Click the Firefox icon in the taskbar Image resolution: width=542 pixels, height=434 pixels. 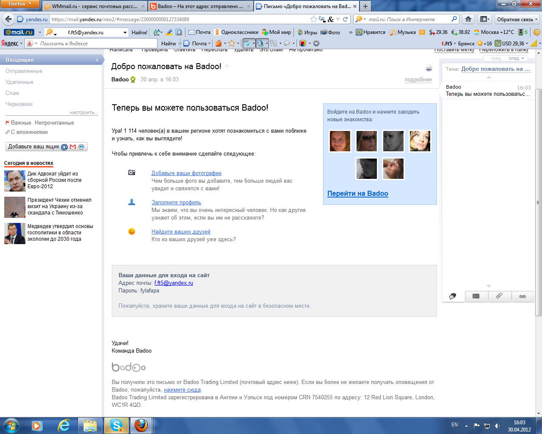[141, 425]
